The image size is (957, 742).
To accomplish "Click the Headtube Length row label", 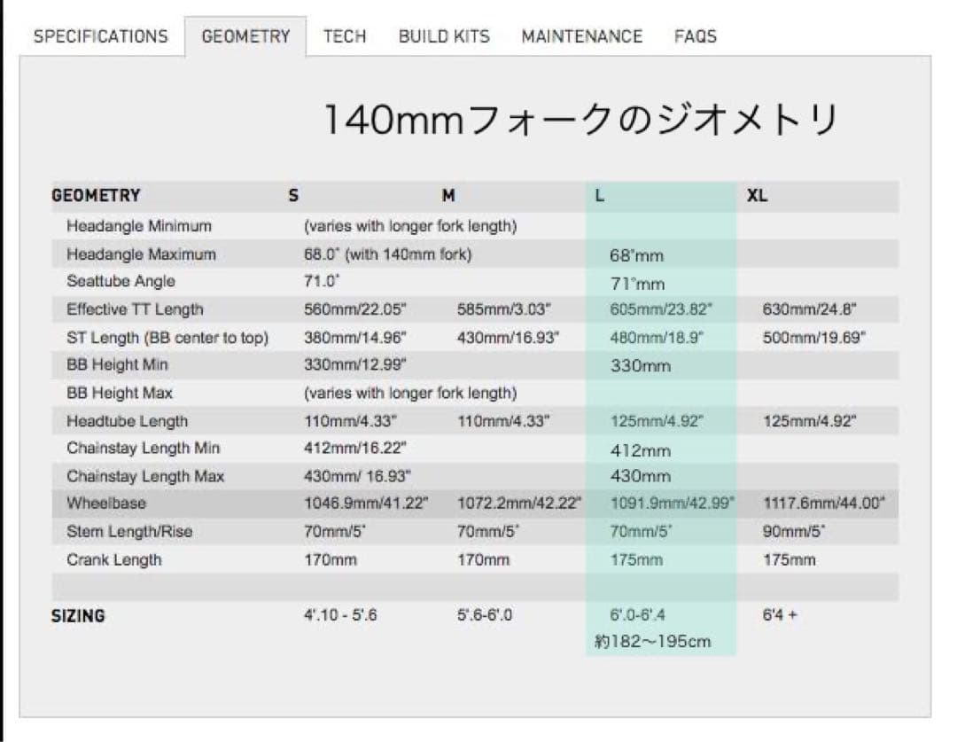I will [127, 421].
